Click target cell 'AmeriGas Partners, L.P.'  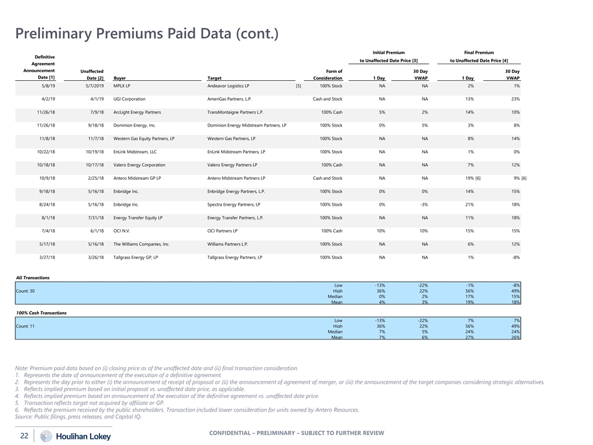pyautogui.click(x=230, y=99)
